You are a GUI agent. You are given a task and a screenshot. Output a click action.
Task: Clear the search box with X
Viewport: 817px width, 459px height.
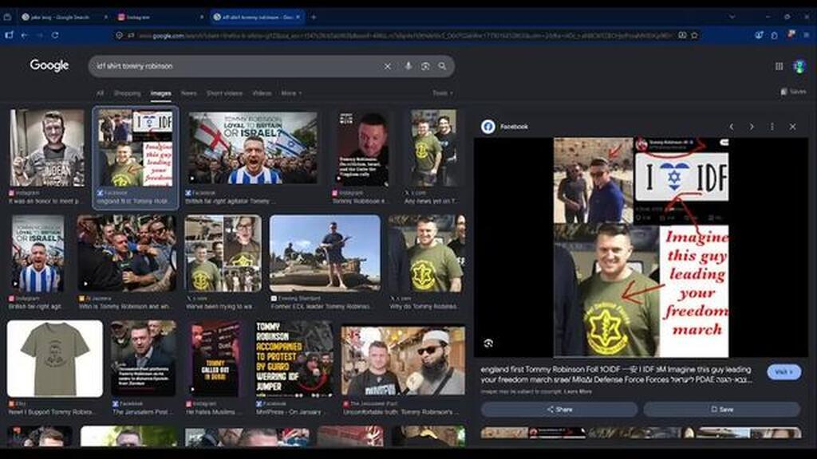387,66
